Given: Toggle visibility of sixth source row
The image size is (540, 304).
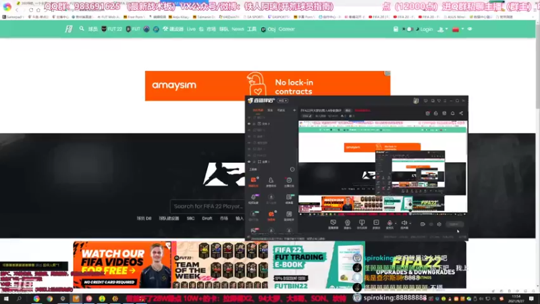Looking at the screenshot, I should tap(249, 149).
